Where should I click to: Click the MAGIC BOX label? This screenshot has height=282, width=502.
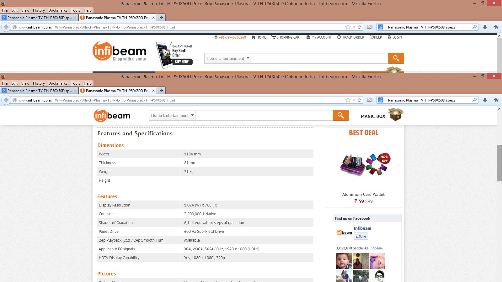373,116
